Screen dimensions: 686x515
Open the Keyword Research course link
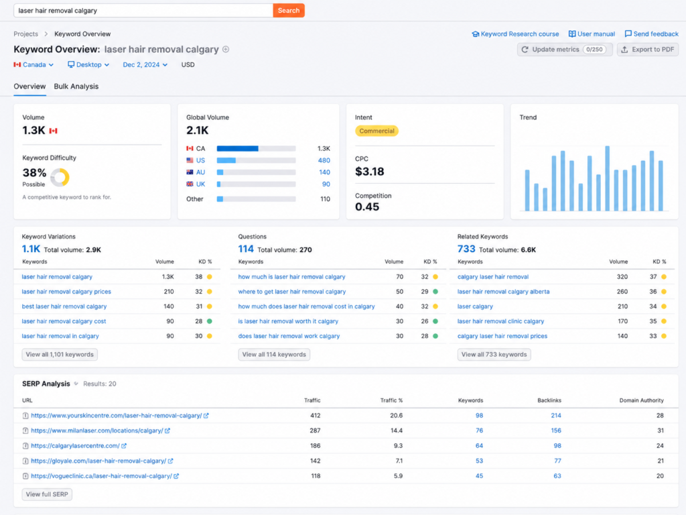515,34
